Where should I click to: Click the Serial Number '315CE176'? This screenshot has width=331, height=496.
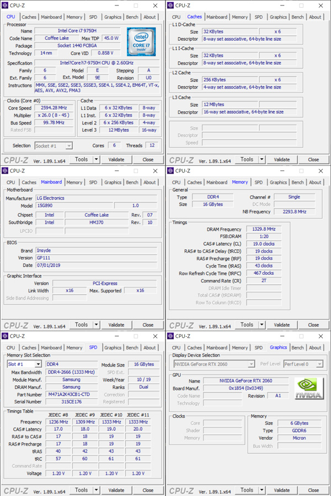coord(72,402)
